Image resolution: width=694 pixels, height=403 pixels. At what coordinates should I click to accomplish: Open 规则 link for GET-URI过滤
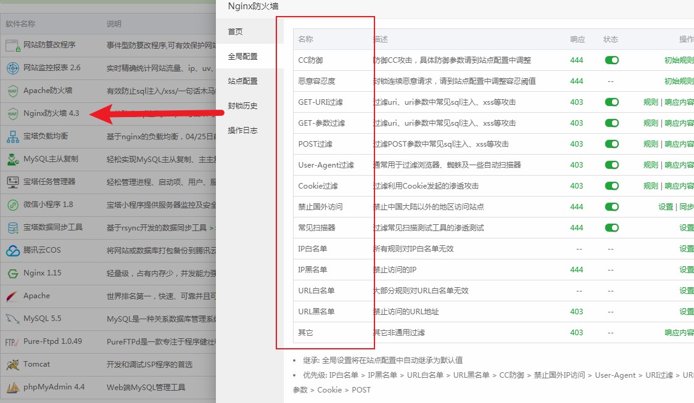651,102
